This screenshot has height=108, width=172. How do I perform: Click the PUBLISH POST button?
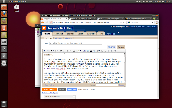click(x=49, y=89)
